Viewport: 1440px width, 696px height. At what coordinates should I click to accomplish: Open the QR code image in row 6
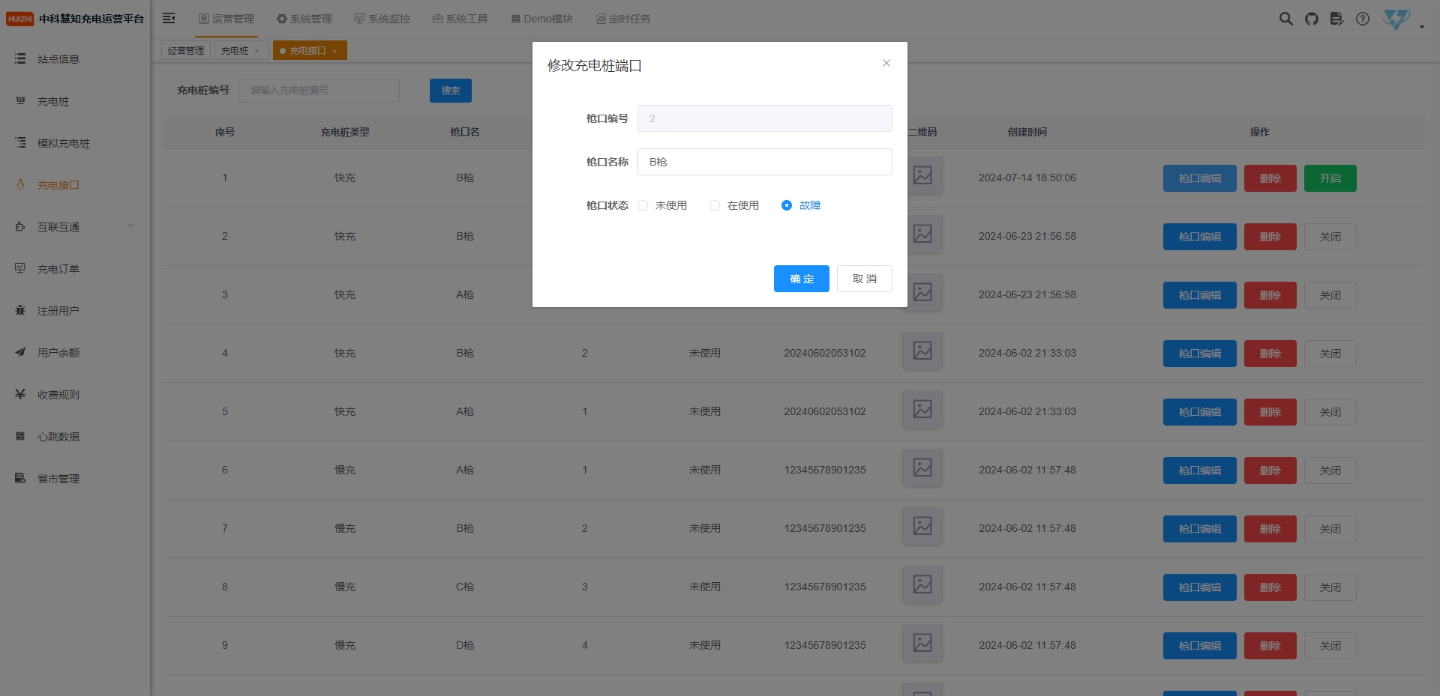click(922, 467)
